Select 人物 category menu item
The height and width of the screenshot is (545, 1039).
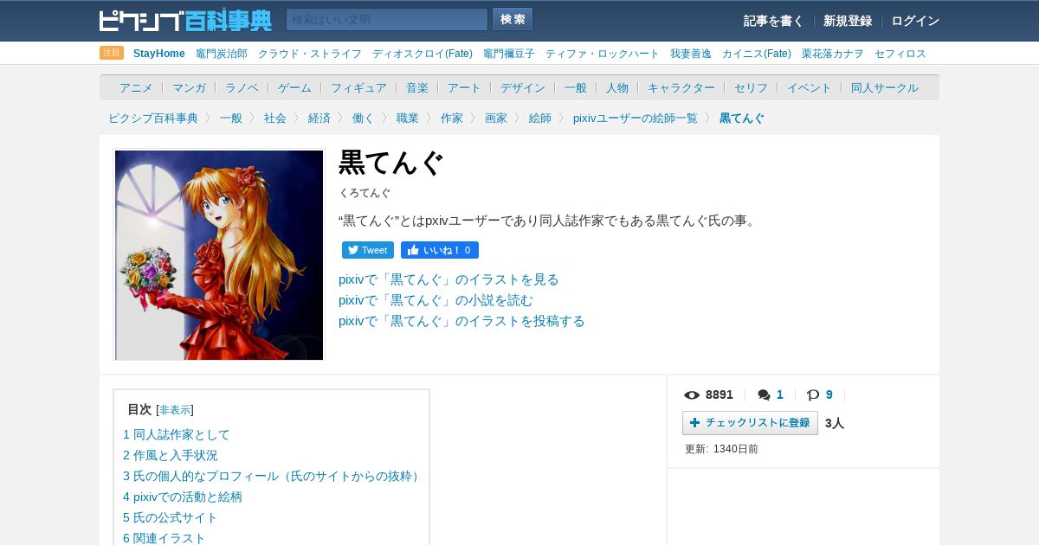point(617,87)
